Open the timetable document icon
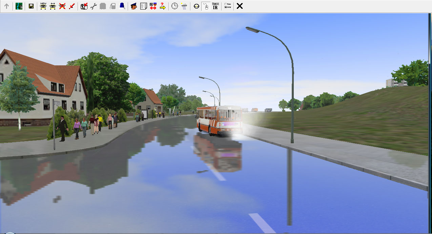Image resolution: width=432 pixels, height=234 pixels. click(143, 6)
